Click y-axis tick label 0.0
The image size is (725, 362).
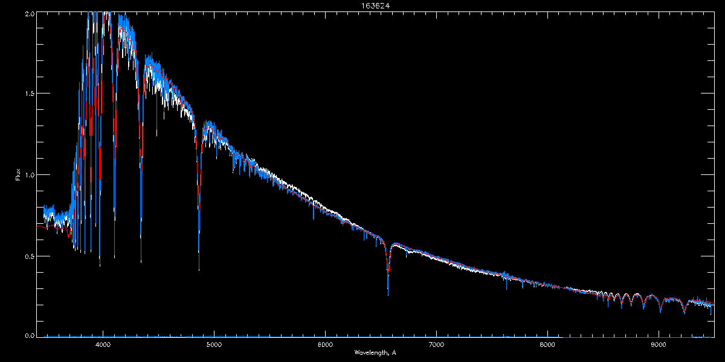point(29,335)
